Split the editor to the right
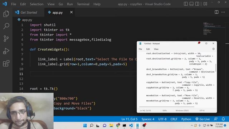 (216, 12)
